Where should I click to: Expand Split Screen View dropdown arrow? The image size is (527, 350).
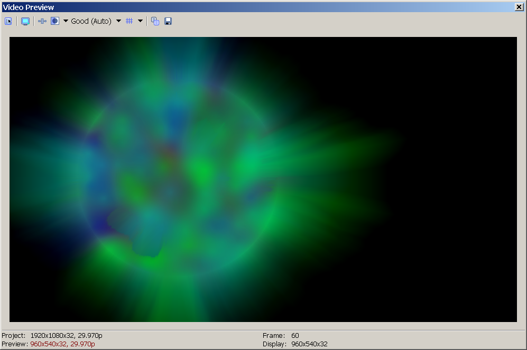(x=66, y=21)
